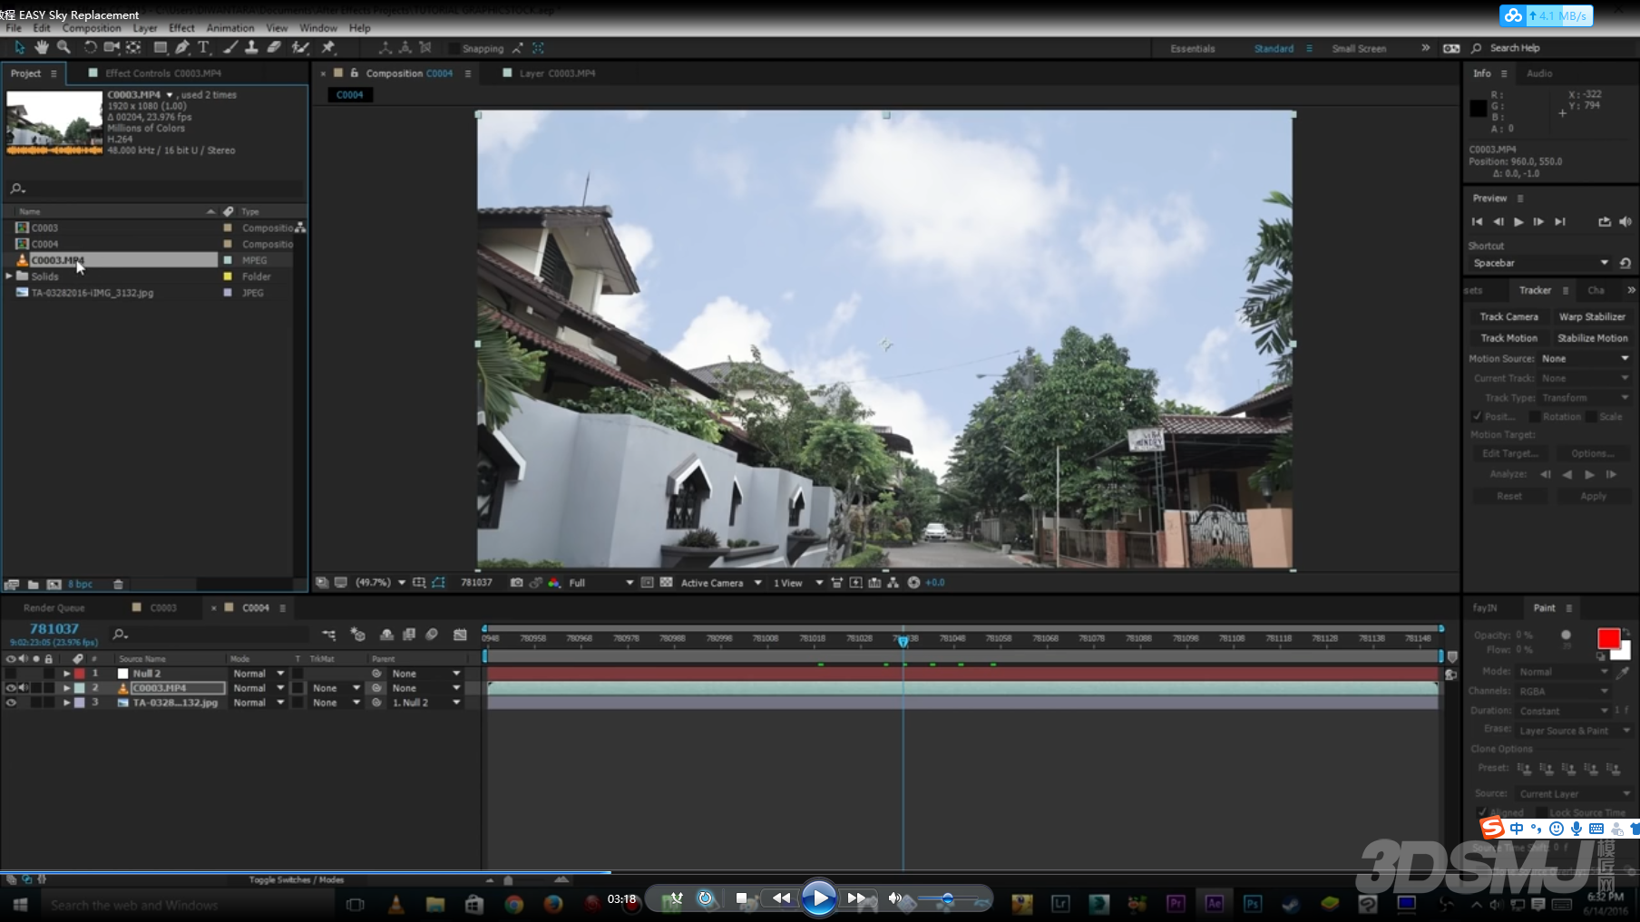Click the Track Camera button
The width and height of the screenshot is (1640, 922).
pos(1508,316)
